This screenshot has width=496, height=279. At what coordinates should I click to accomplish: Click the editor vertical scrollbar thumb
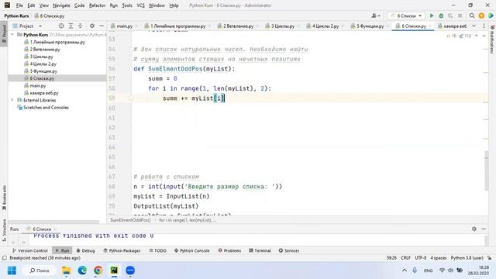[x=487, y=170]
